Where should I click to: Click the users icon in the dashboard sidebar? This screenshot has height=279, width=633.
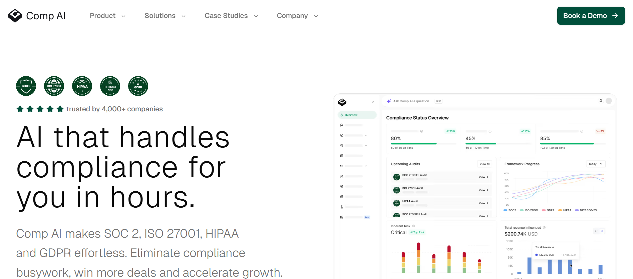coord(342,176)
